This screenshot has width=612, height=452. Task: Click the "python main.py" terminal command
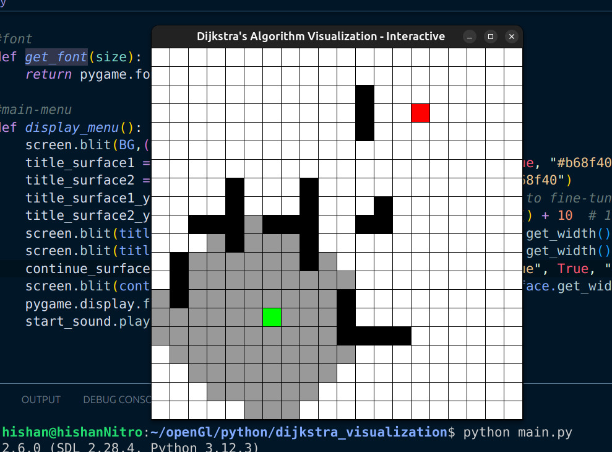click(x=517, y=432)
